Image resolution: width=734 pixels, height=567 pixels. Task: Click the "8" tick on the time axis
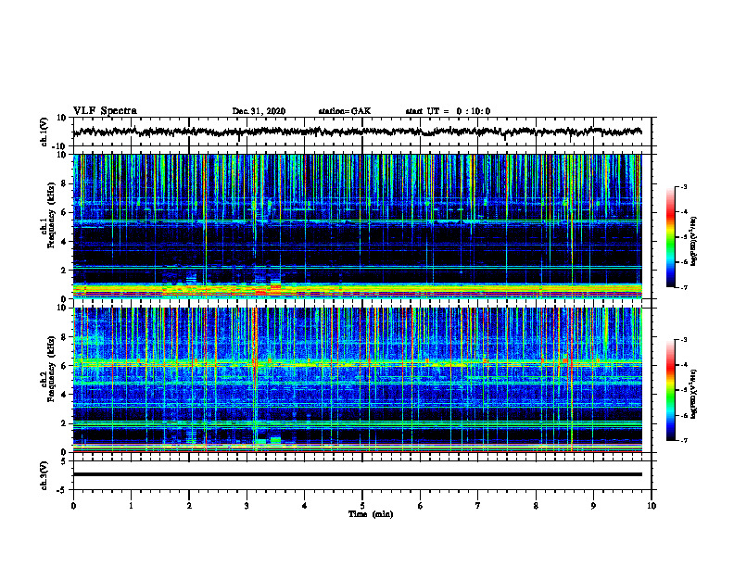click(536, 506)
